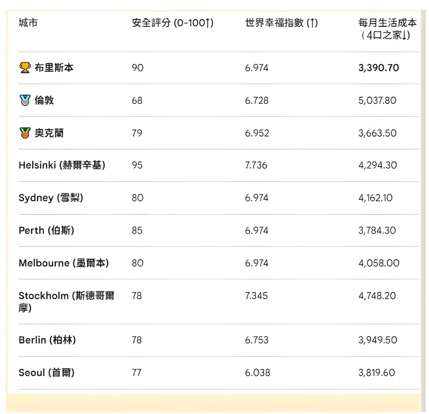Click the silver medal icon beside 倫敦
This screenshot has width=429, height=414.
click(x=25, y=100)
